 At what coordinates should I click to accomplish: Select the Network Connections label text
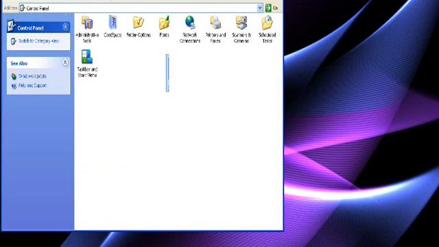pyautogui.click(x=190, y=38)
